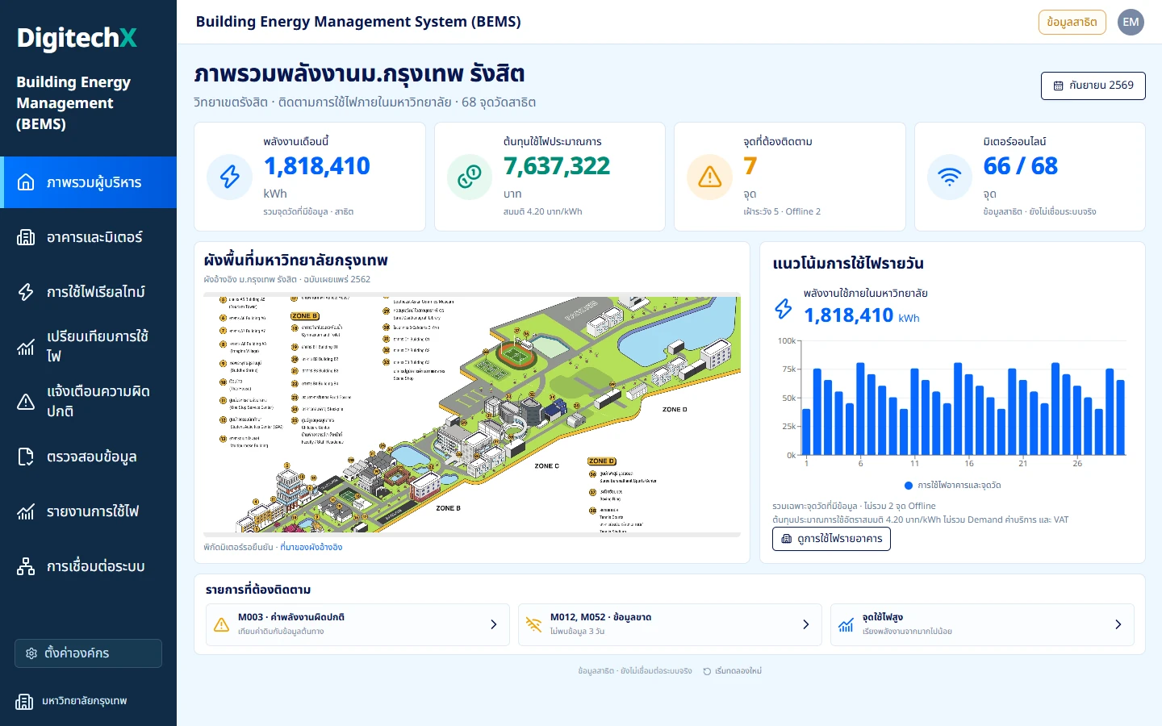Click the 7,637,322 cost value
Image resolution: width=1162 pixels, height=726 pixels.
557,166
